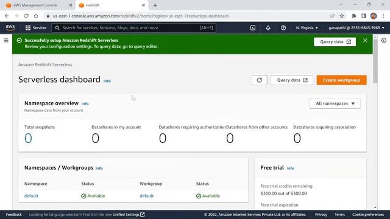This screenshot has height=219, width=390.
Task: Open Unified Settings footer link
Action: pos(129,215)
